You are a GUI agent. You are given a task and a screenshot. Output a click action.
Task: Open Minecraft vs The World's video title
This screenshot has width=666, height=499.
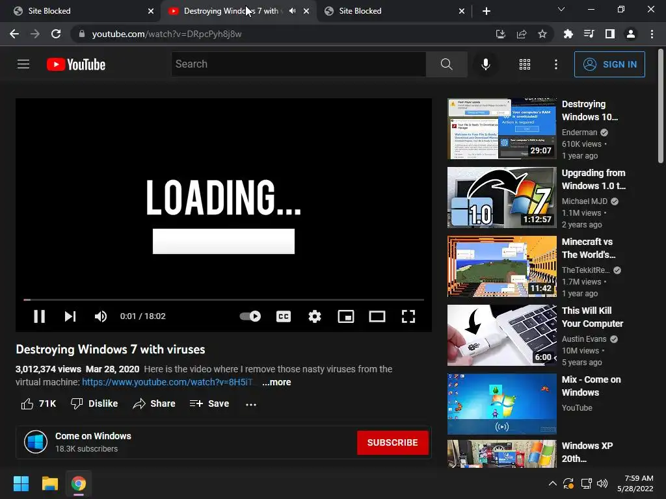tap(588, 248)
